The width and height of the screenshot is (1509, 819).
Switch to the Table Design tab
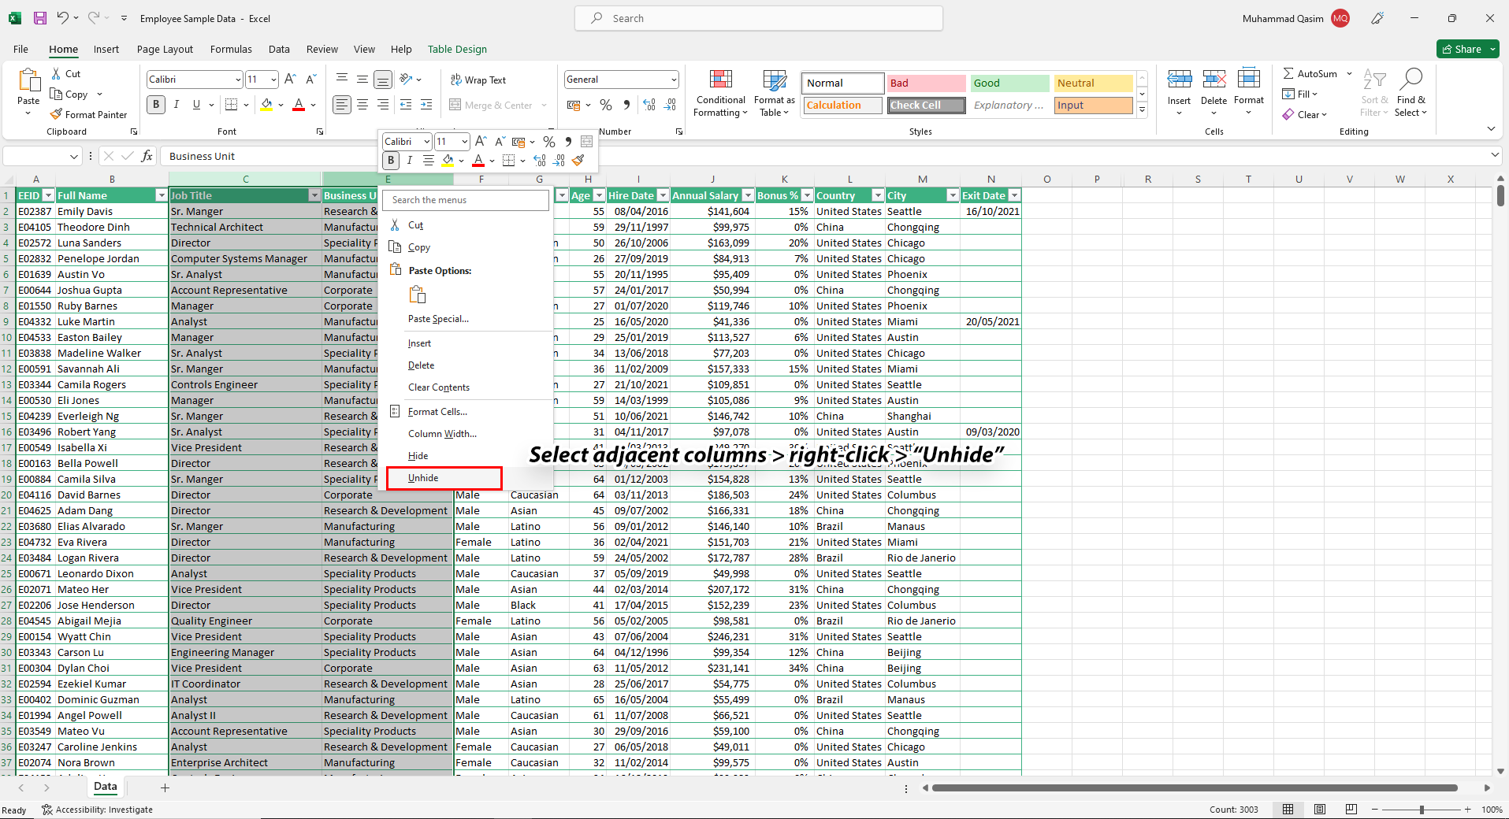click(456, 49)
